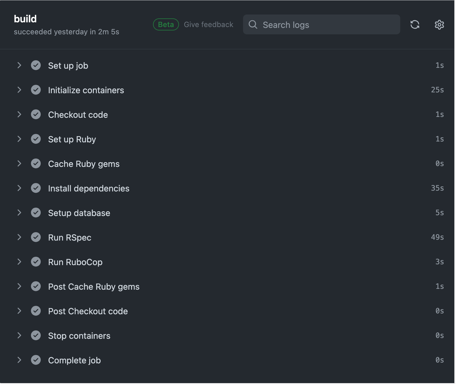Image resolution: width=456 pixels, height=384 pixels.
Task: Click the refresh logs icon
Action: pos(415,25)
